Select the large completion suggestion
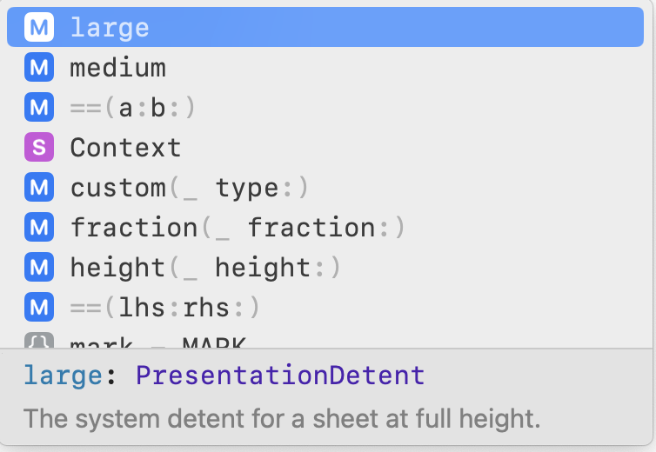This screenshot has height=452, width=656. pyautogui.click(x=325, y=27)
